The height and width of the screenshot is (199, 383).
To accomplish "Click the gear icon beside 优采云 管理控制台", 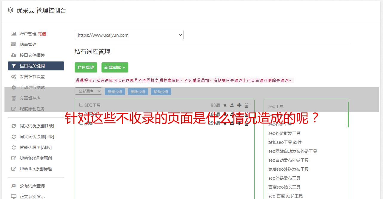I will (x=11, y=10).
